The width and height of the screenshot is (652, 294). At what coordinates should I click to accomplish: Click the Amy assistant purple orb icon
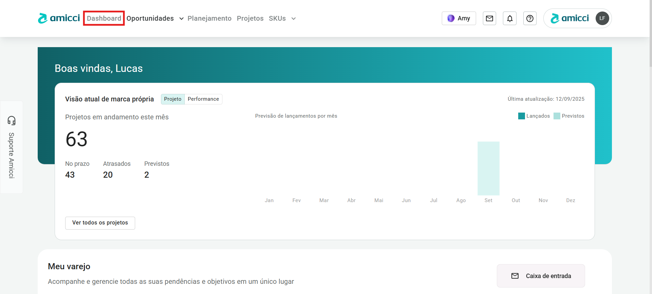(451, 18)
